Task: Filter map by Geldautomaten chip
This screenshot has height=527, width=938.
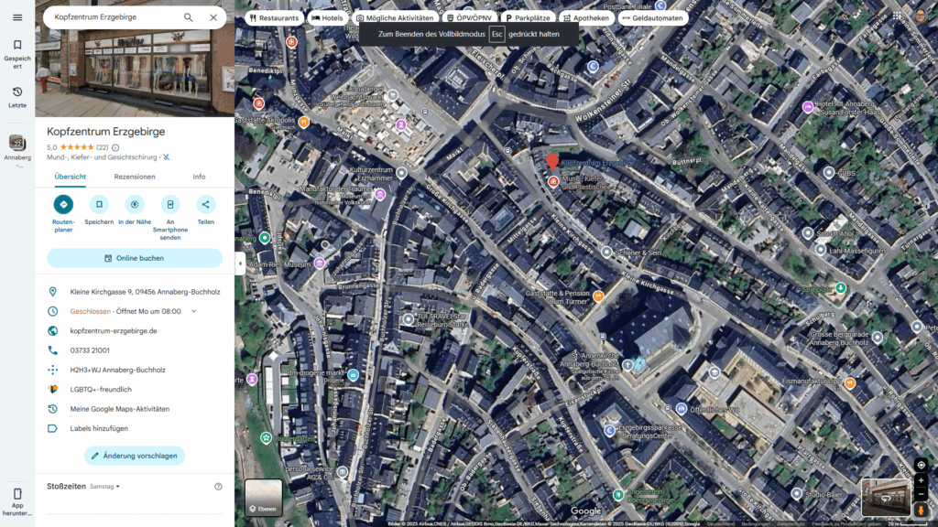Action: click(652, 18)
